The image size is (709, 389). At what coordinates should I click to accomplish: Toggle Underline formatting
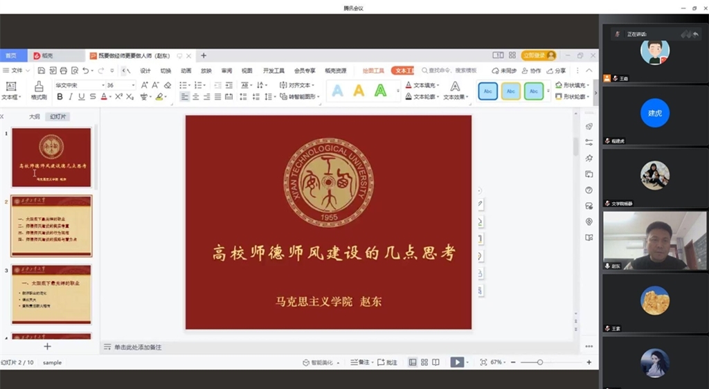pos(82,97)
